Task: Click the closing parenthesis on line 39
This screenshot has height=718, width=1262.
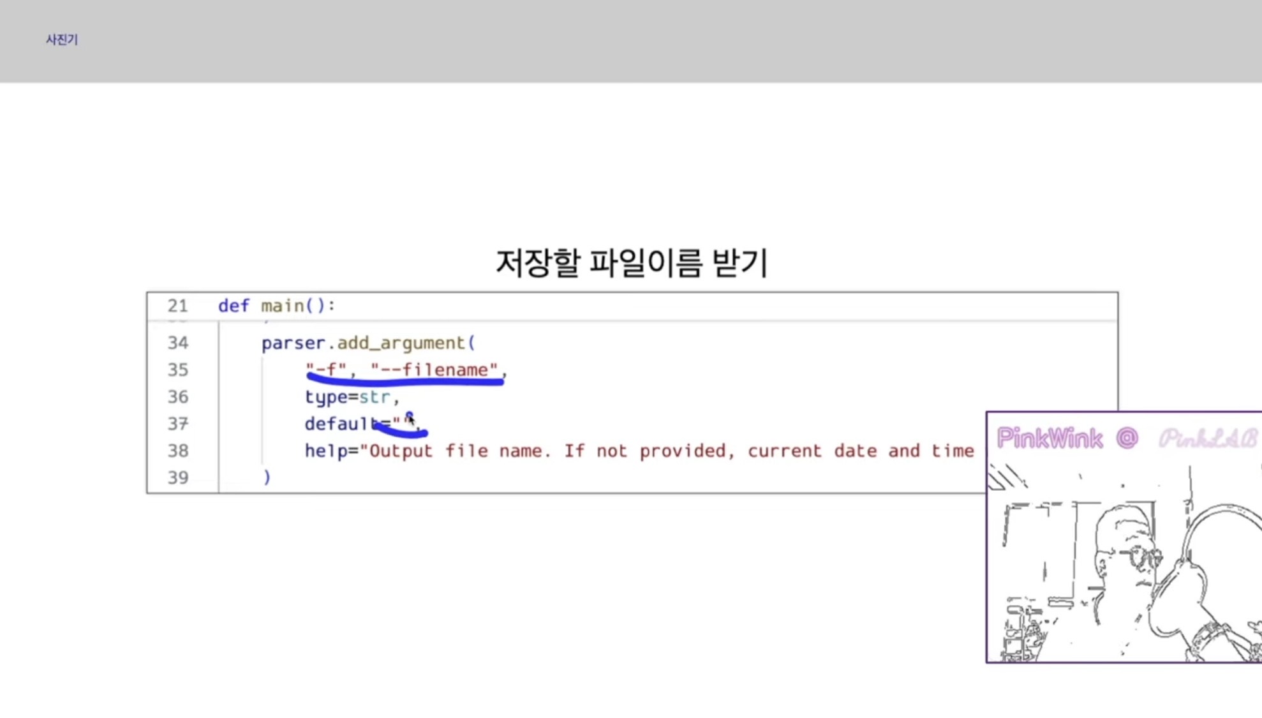Action: pyautogui.click(x=267, y=477)
